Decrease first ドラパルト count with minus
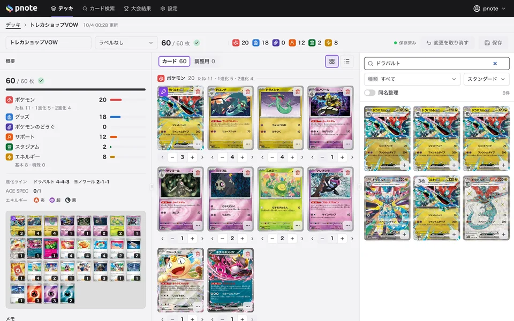The width and height of the screenshot is (514, 321). [172, 157]
